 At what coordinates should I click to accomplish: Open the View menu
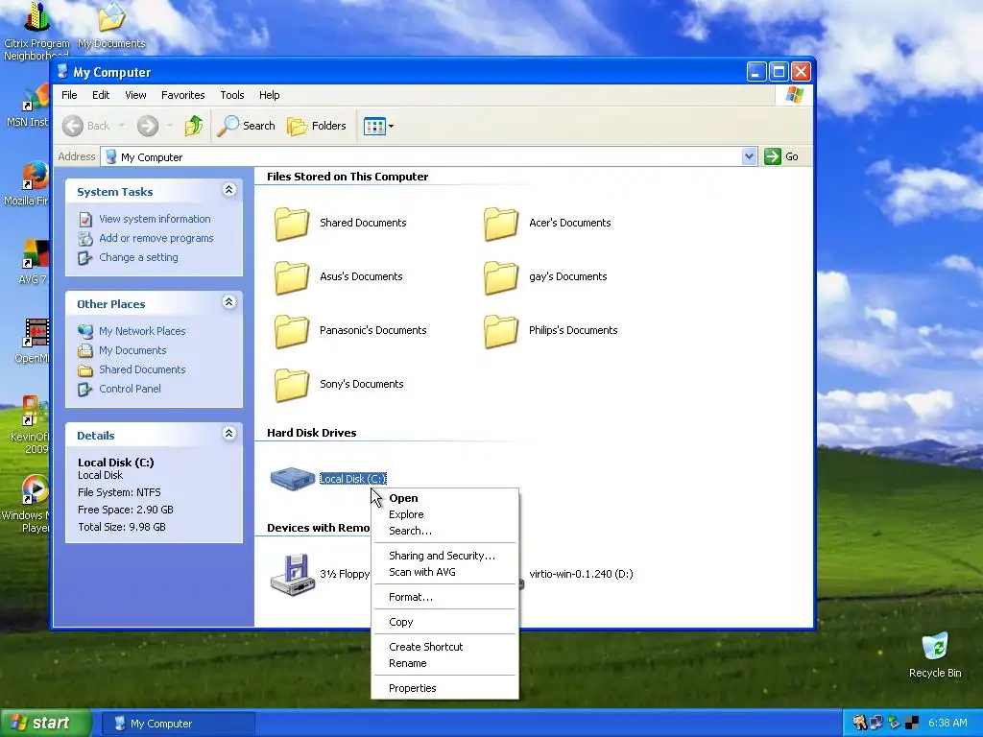point(135,95)
